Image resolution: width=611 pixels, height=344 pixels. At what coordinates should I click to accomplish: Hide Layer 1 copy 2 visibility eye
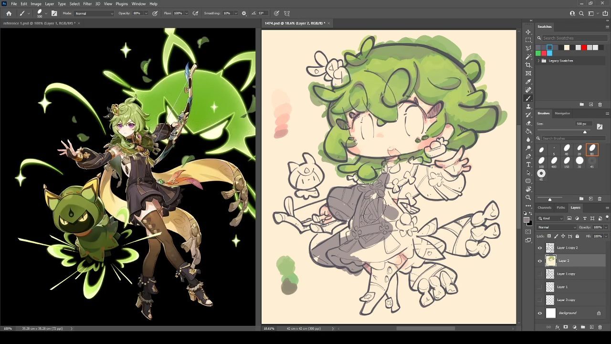(540, 247)
